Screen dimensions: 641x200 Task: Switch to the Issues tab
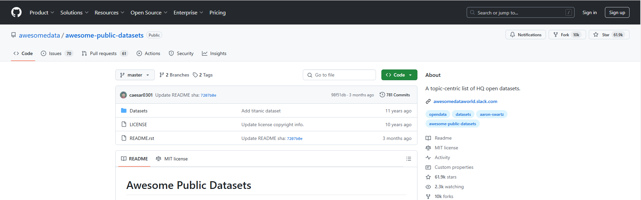point(56,53)
